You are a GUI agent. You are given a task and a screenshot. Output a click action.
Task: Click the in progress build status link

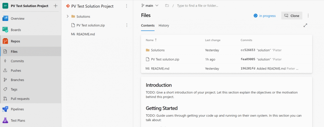click(x=265, y=16)
